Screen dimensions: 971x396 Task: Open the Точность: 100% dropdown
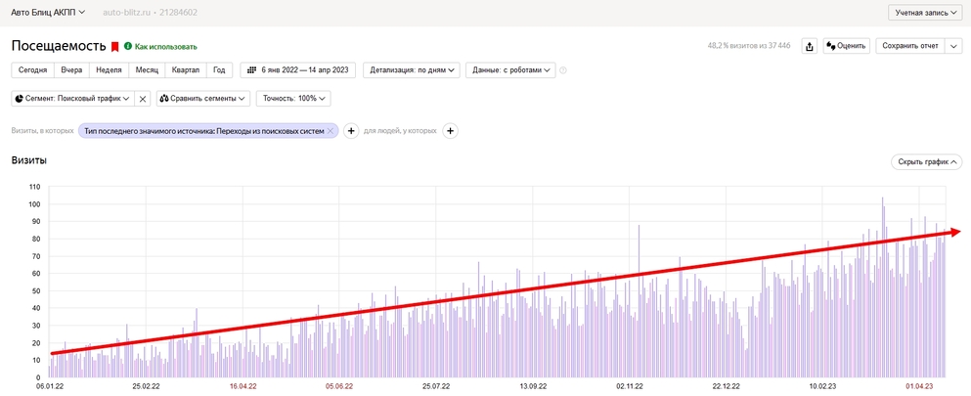pos(293,99)
